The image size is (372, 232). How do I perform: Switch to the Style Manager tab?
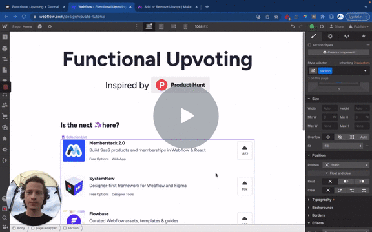click(x=347, y=36)
